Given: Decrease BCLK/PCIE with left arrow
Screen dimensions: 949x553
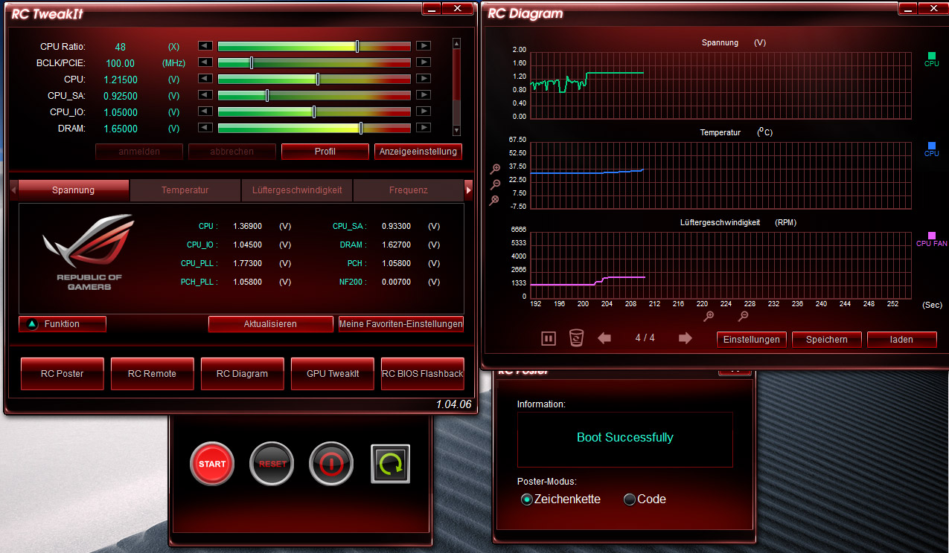Looking at the screenshot, I should click(205, 62).
